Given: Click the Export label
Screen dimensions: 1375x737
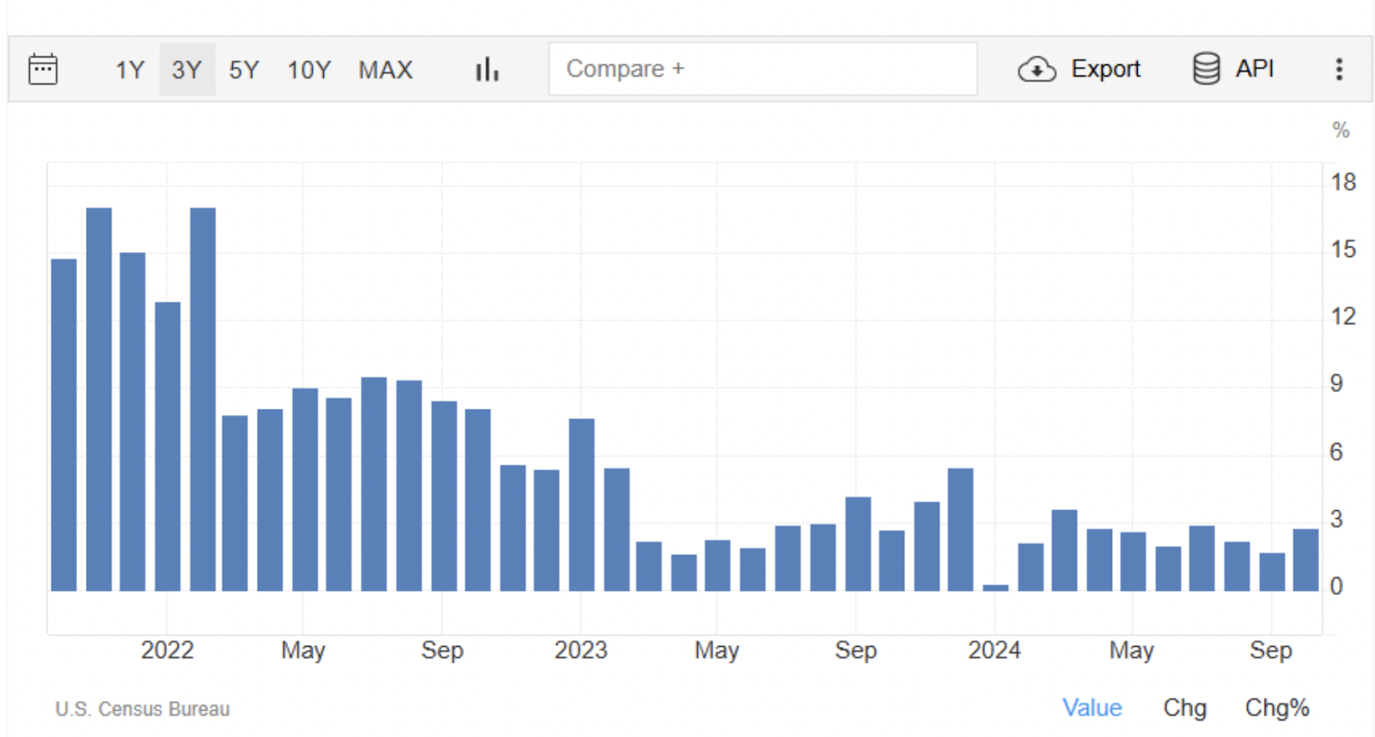Looking at the screenshot, I should tap(1105, 69).
